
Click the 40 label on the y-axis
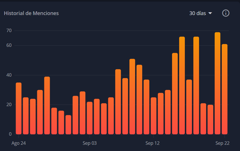coord(9,75)
